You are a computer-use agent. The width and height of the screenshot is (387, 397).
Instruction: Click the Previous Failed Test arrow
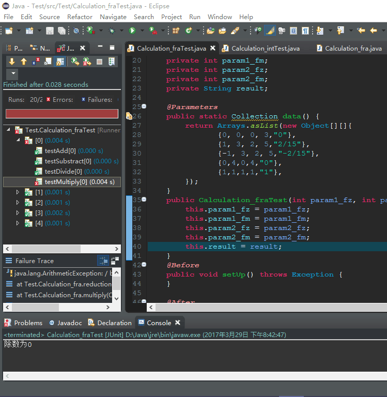point(24,62)
